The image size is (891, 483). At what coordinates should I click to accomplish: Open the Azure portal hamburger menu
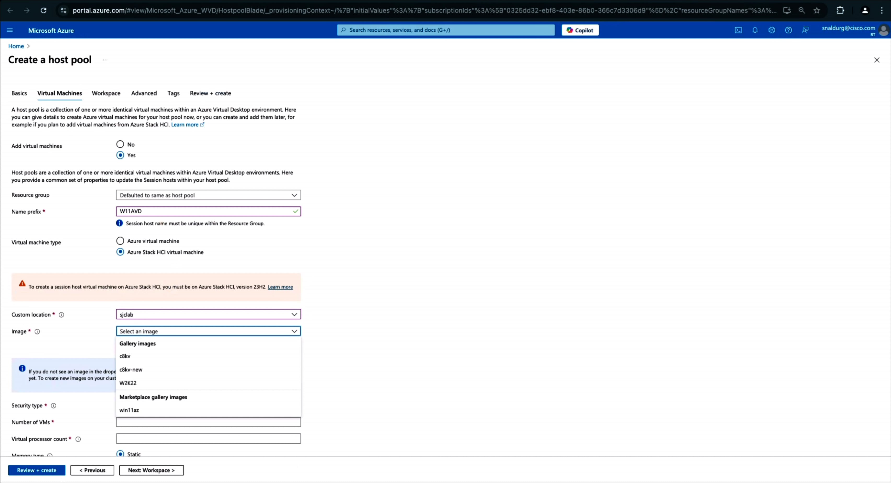(10, 30)
